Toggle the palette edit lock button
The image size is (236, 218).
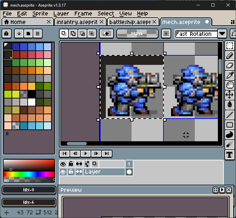tap(7, 34)
